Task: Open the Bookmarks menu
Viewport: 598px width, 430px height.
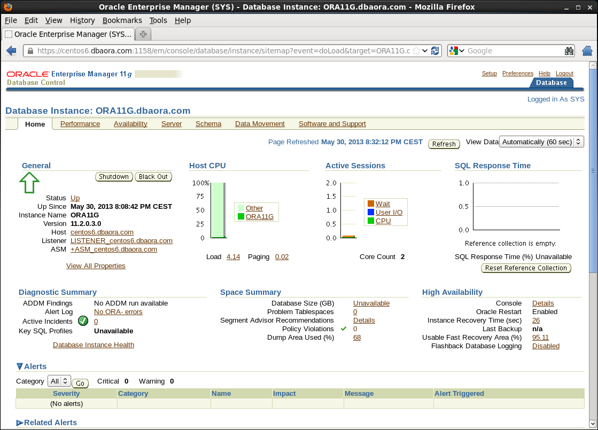Action: pos(122,20)
